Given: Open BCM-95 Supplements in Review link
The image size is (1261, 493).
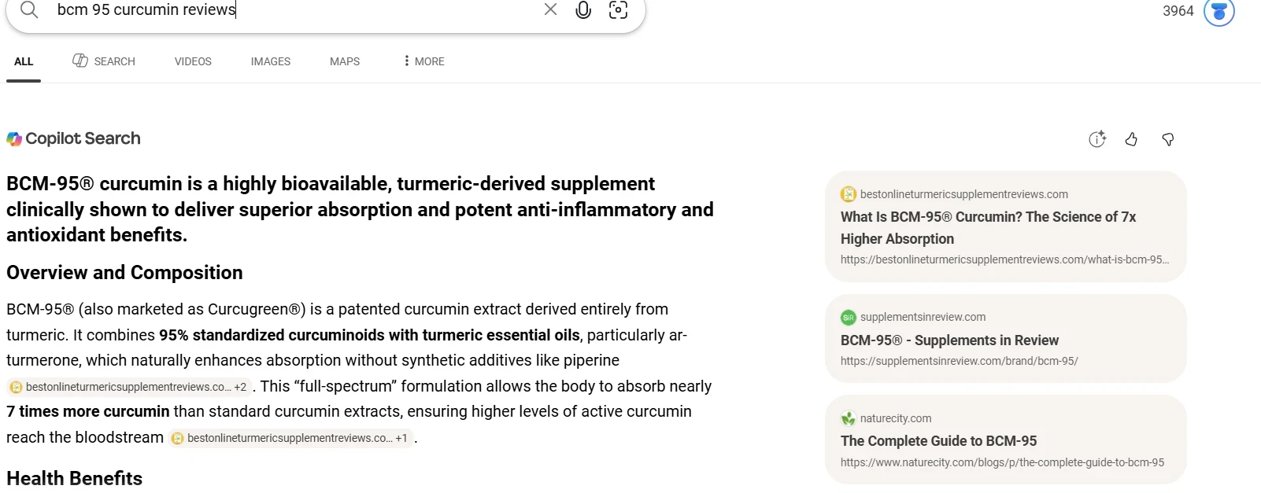Looking at the screenshot, I should point(949,340).
